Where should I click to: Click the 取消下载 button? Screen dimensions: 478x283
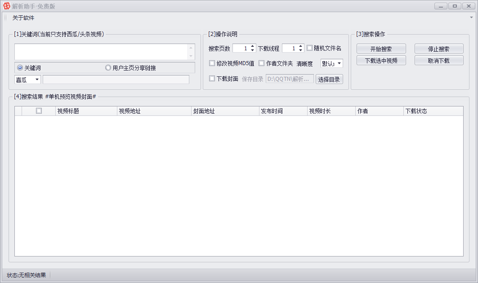tap(439, 60)
